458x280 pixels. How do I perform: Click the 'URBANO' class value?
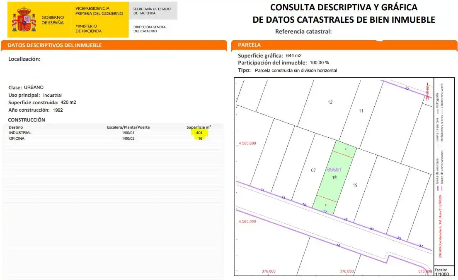click(x=34, y=87)
